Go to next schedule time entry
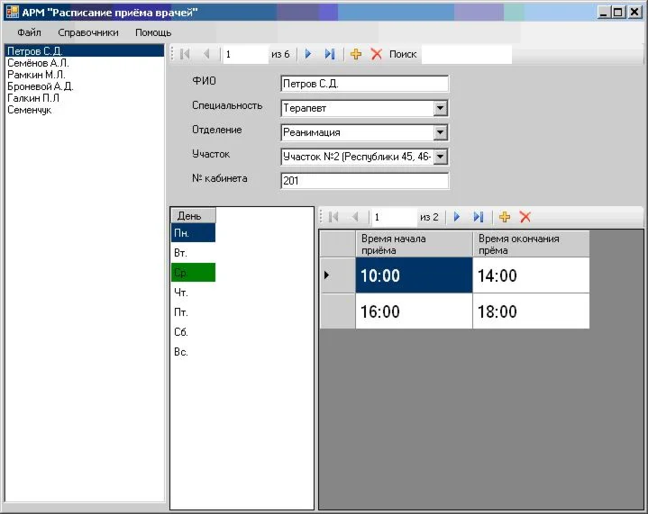 pyautogui.click(x=457, y=217)
